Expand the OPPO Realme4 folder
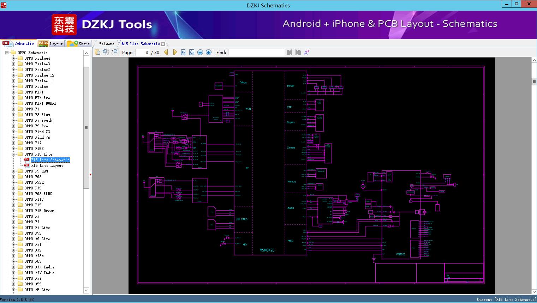 14,58
